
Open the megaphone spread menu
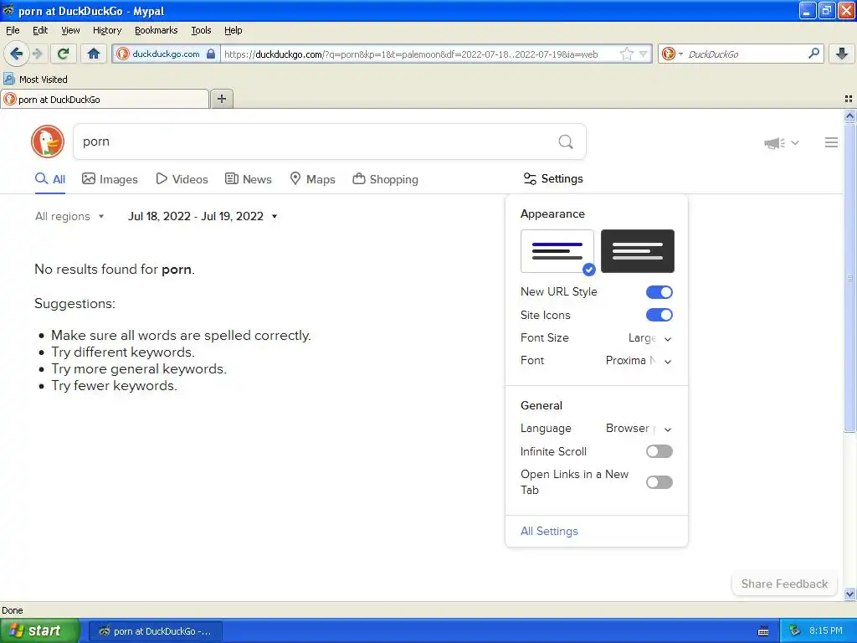781,142
